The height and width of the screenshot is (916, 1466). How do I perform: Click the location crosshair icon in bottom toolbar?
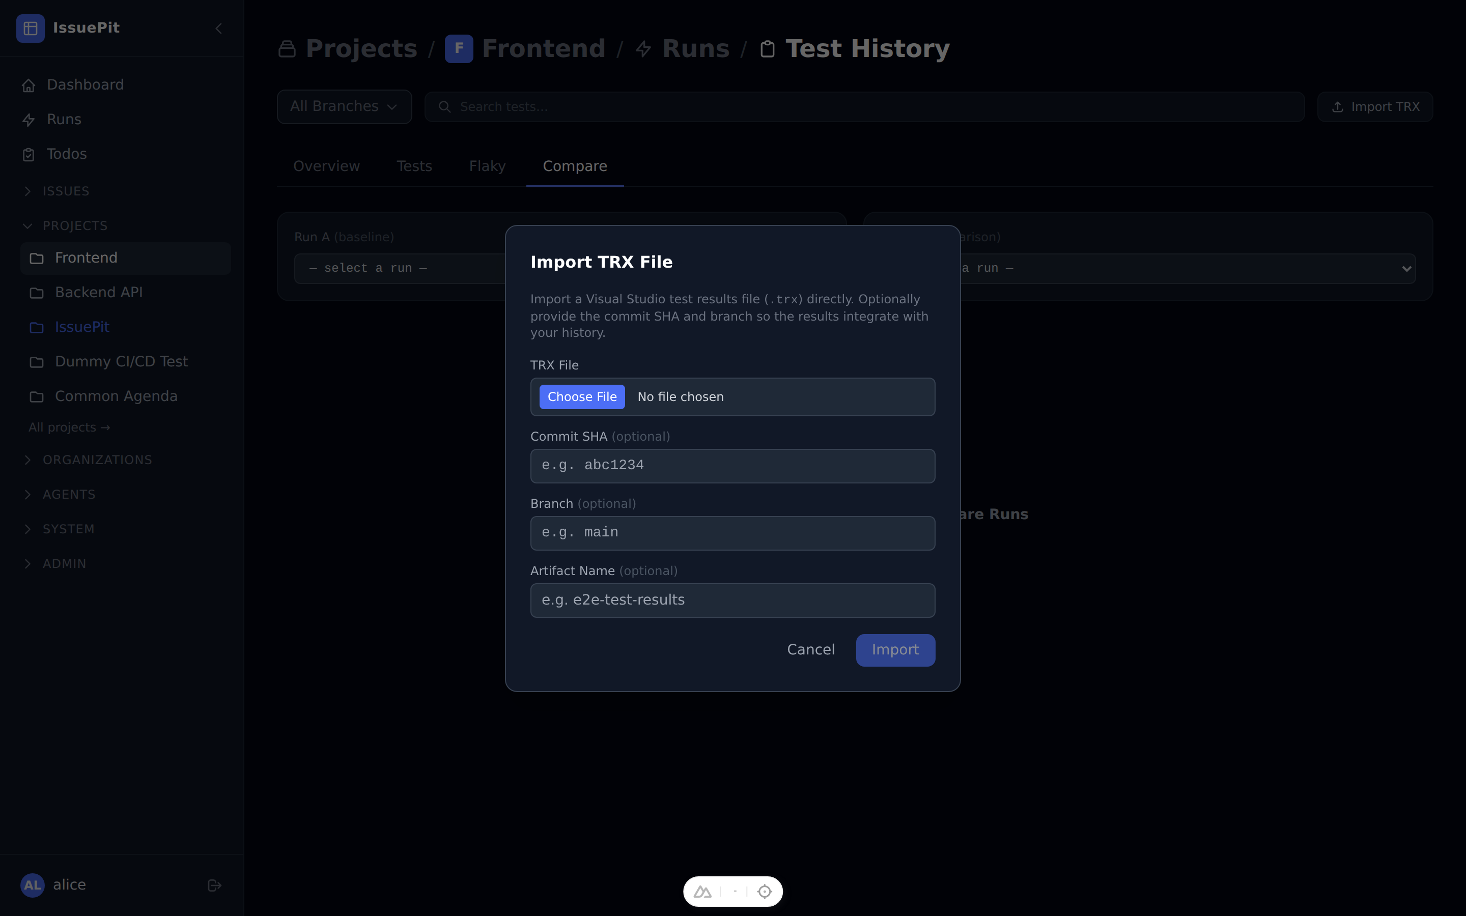(x=765, y=891)
